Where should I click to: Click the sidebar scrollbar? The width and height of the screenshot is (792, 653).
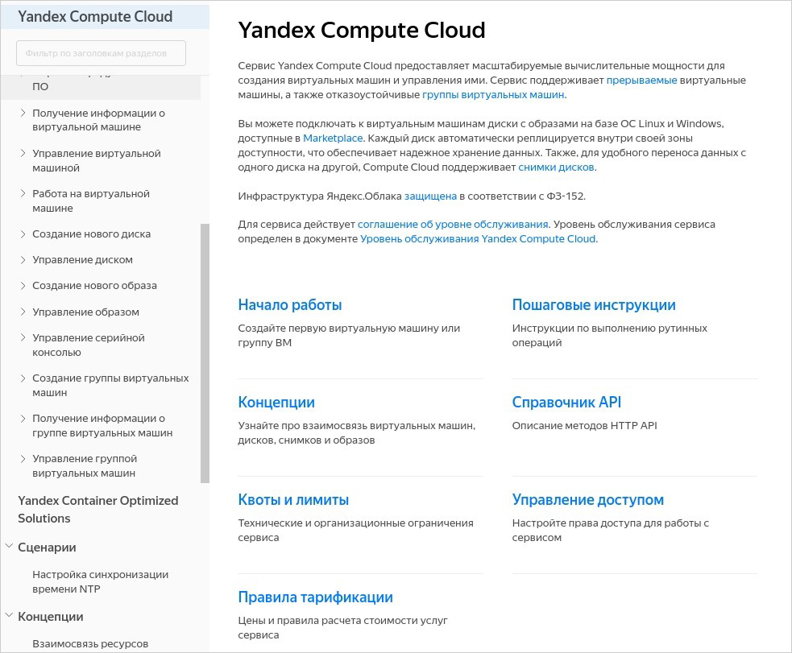pos(203,346)
